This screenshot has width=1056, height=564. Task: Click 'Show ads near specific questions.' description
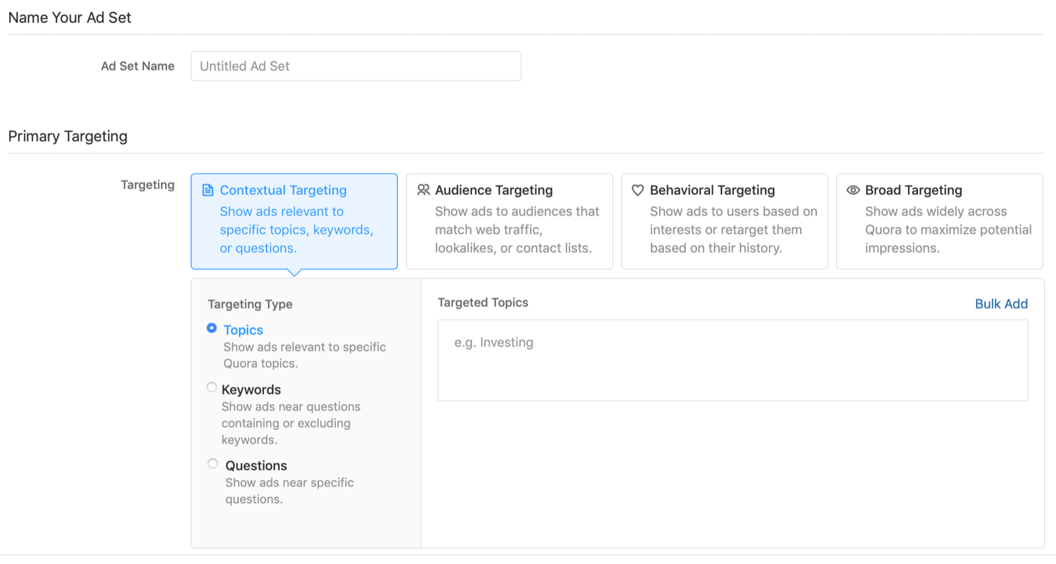click(x=289, y=491)
